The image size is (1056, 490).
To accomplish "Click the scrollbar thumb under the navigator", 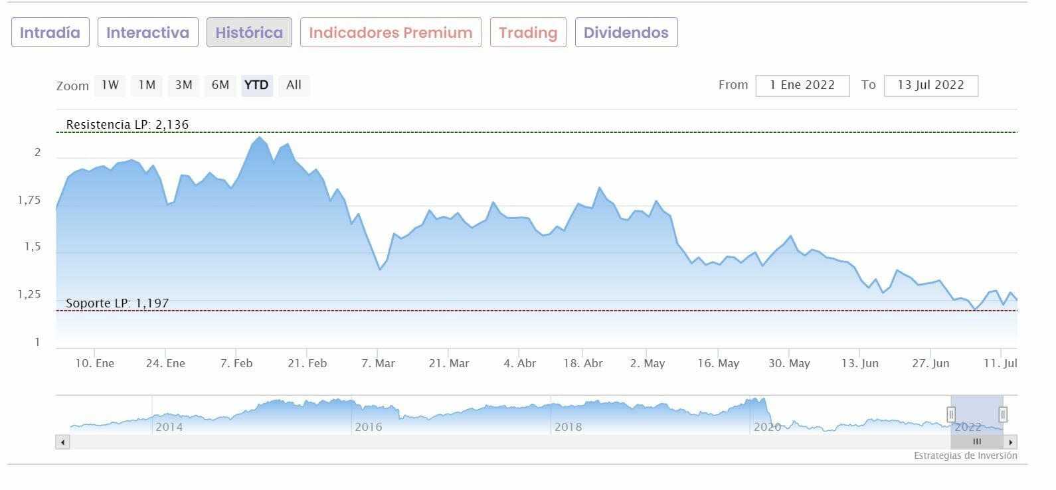I will 976,442.
